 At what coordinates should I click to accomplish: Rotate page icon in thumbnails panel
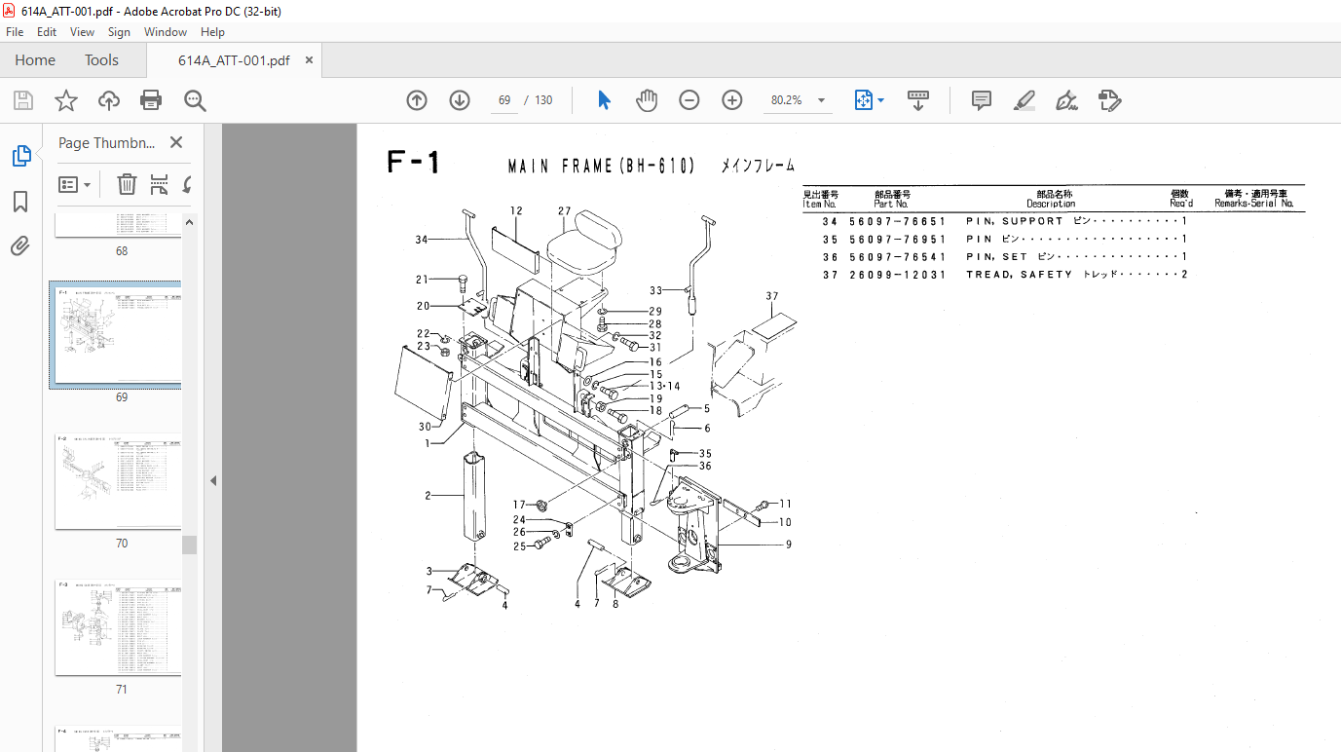point(187,184)
